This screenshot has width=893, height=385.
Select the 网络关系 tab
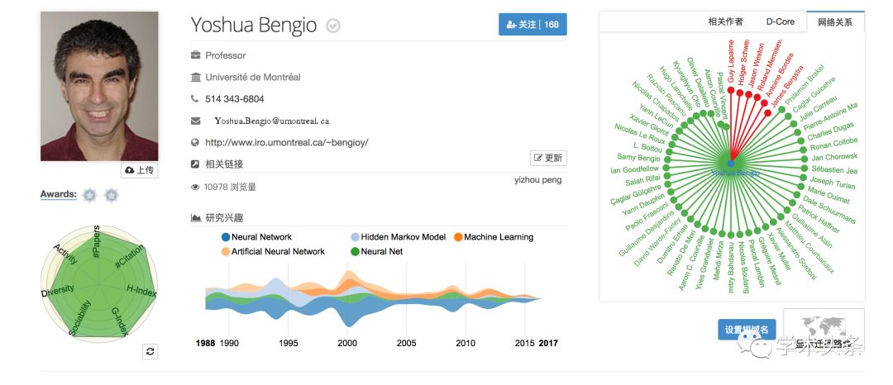(x=834, y=22)
